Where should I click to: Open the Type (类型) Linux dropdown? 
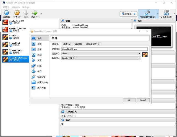pyautogui.click(x=101, y=53)
